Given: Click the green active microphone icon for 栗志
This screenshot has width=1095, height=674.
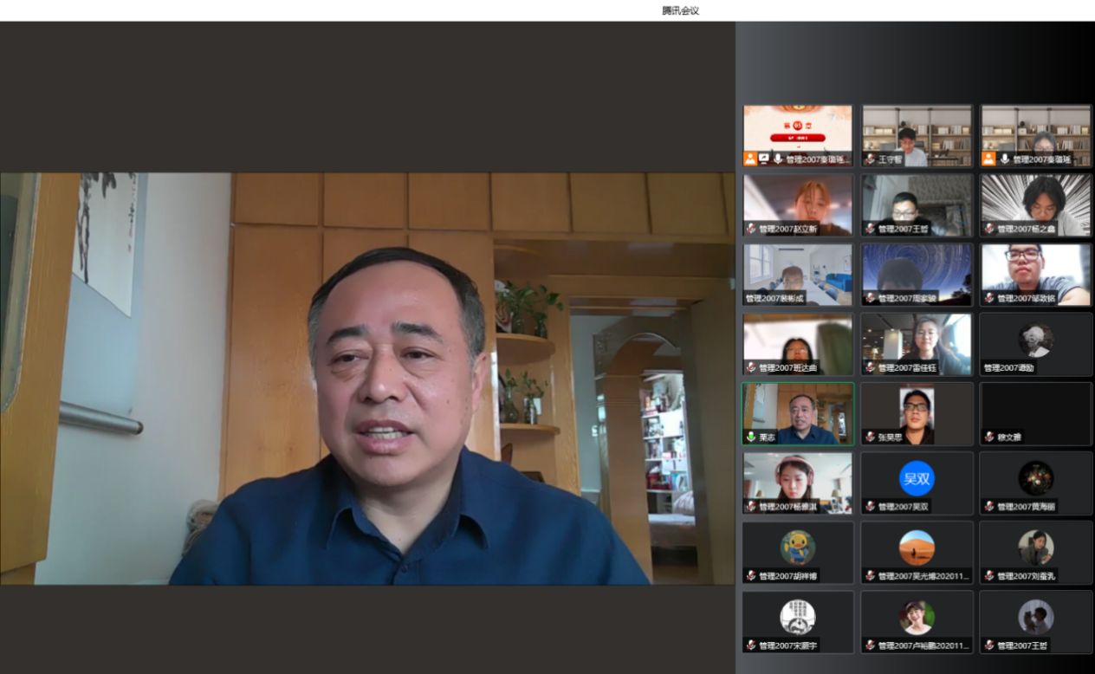Looking at the screenshot, I should pos(750,437).
